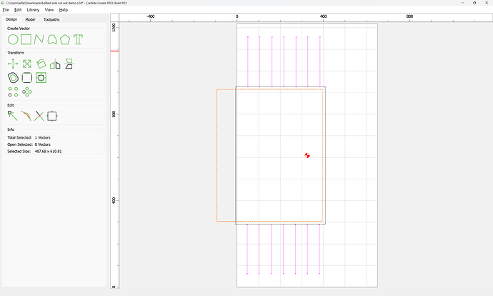This screenshot has height=296, width=493.
Task: Open the File menu
Action: tap(6, 10)
